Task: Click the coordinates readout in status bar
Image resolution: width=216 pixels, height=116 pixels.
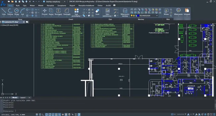Action: (13, 115)
